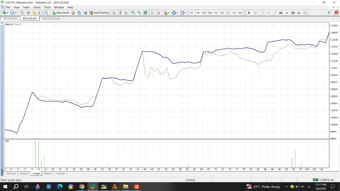Viewport: 340px width, 191px height.
Task: Zoom in on the chart
Action: click(x=133, y=13)
